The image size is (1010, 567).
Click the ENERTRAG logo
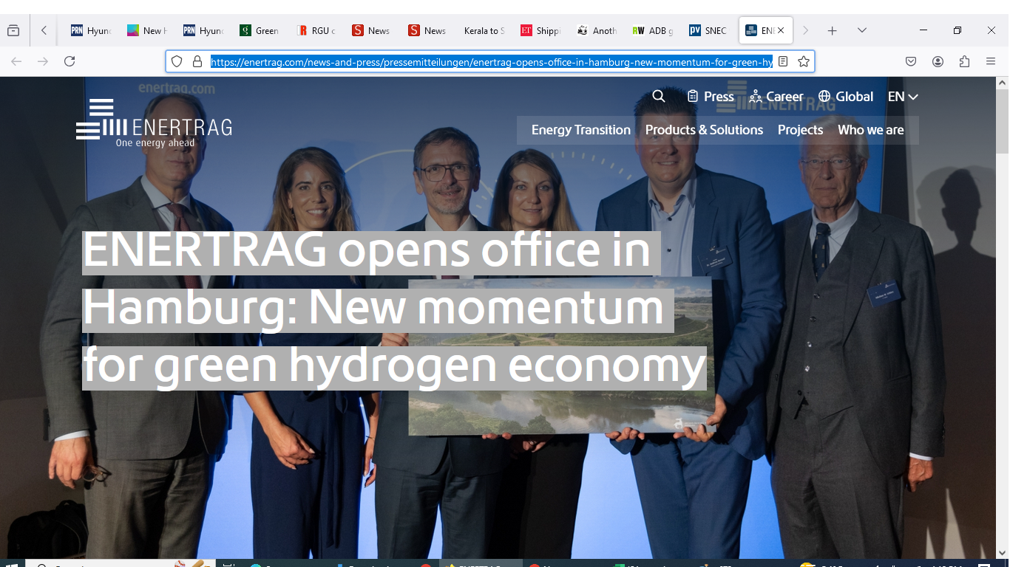tap(154, 123)
